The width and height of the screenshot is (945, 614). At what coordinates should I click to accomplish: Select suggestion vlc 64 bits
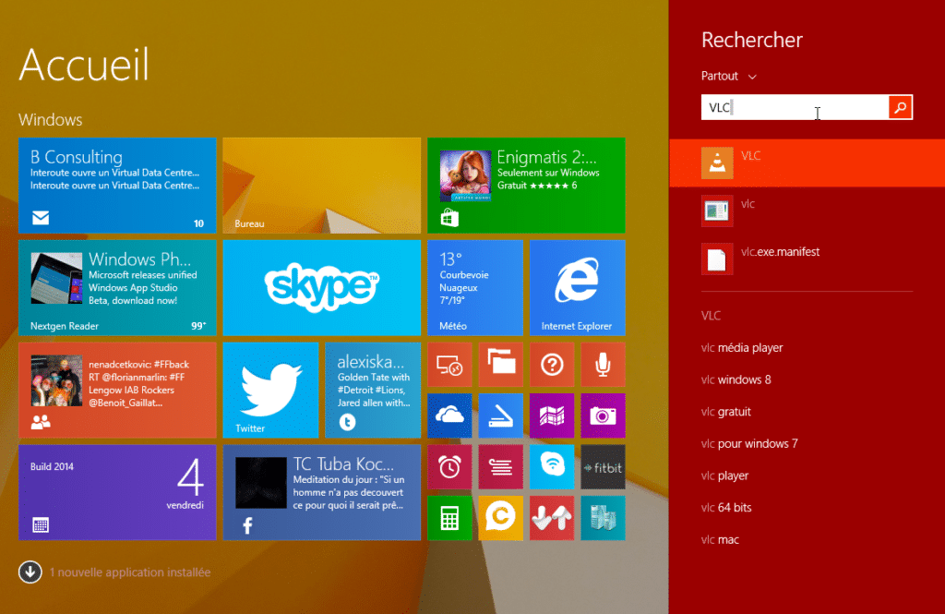[x=726, y=508]
